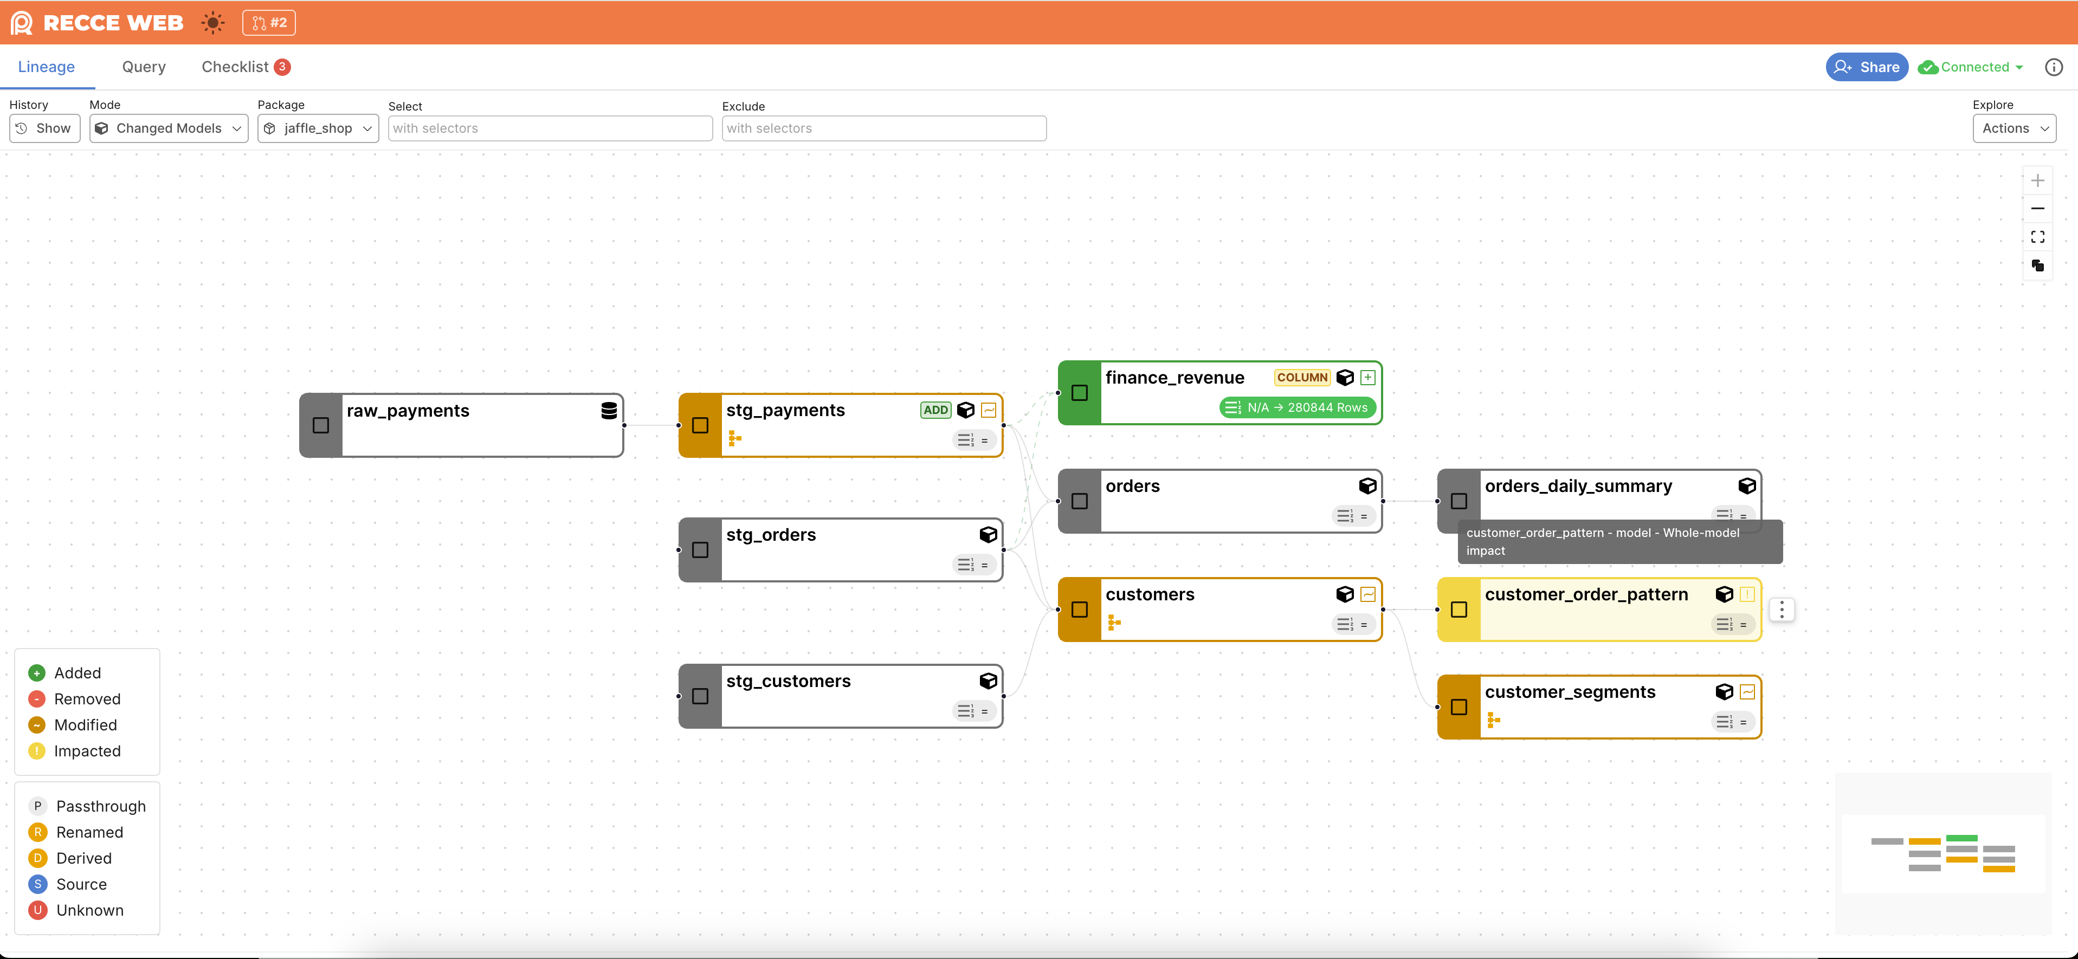Image resolution: width=2078 pixels, height=959 pixels.
Task: Open the Mode Changed Models dropdown
Action: pos(169,128)
